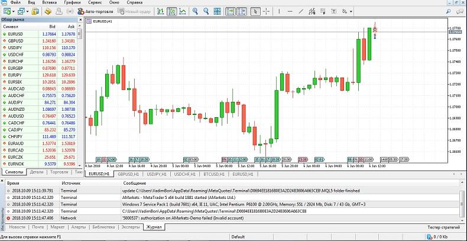Zoom in on the chart
The image size is (467, 241).
pos(195,11)
